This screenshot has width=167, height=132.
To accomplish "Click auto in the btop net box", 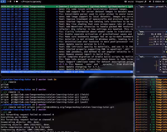I will 163,57.
